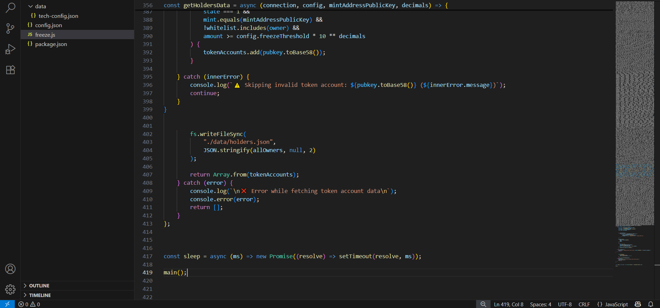This screenshot has width=660, height=308.
Task: Open Copilot status icon in status bar
Action: point(638,304)
